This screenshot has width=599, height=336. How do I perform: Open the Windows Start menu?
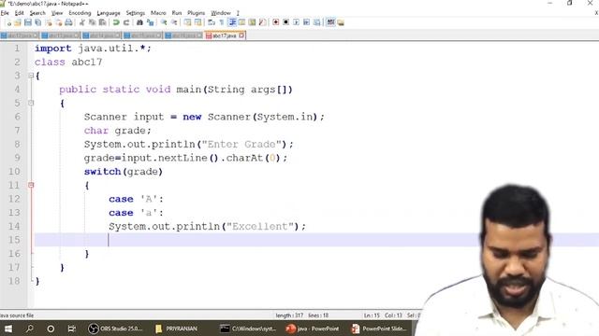8,329
